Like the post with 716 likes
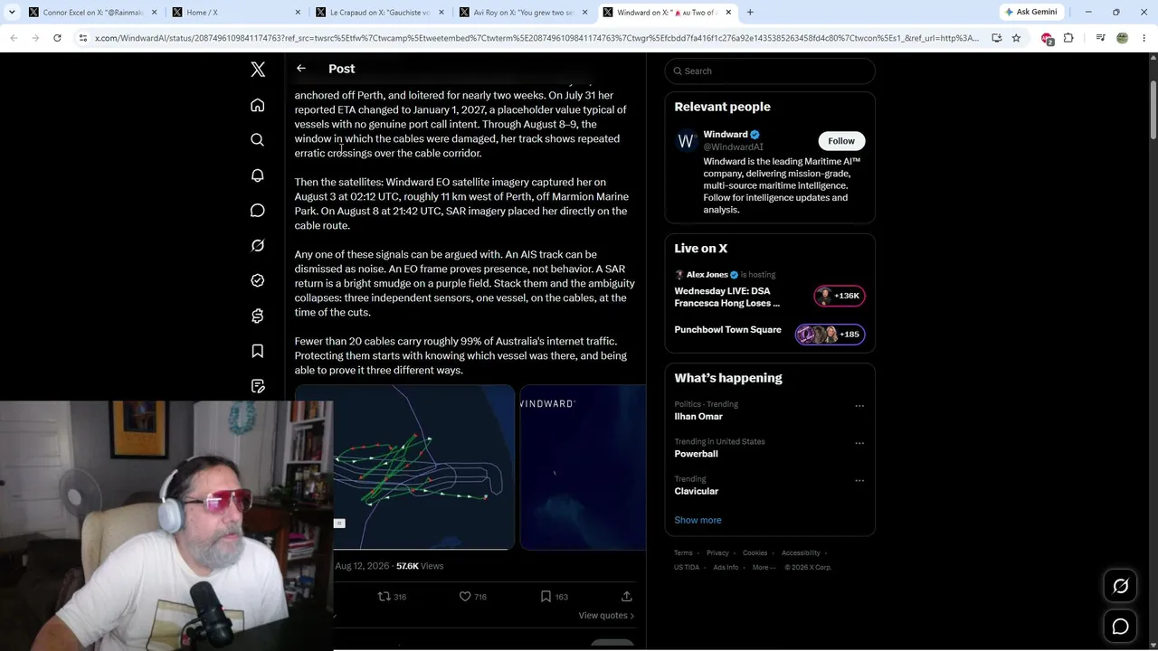1158x651 pixels. pyautogui.click(x=472, y=597)
